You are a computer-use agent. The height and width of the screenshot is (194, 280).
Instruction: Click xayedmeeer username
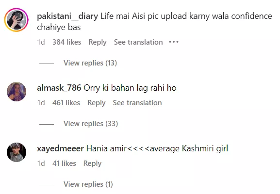[60, 149]
